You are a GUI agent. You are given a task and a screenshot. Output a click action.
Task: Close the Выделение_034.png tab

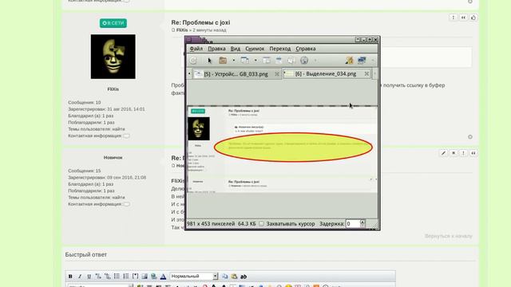tap(366, 74)
